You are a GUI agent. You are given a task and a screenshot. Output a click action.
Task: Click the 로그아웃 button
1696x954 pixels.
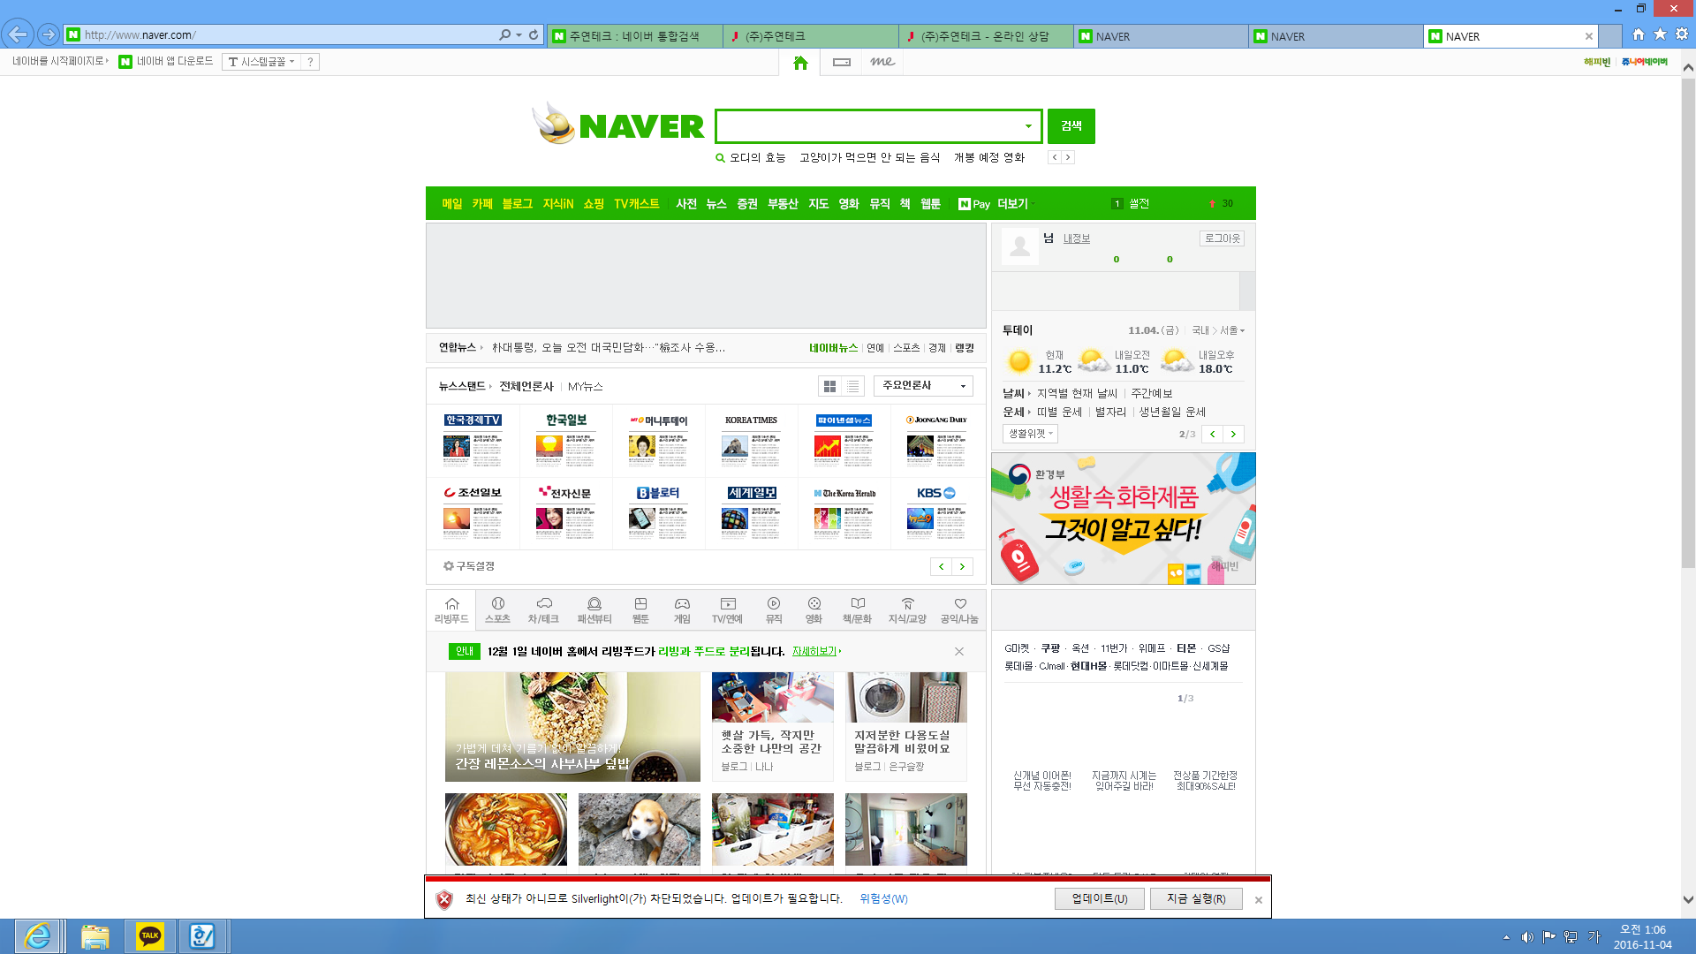(x=1223, y=238)
